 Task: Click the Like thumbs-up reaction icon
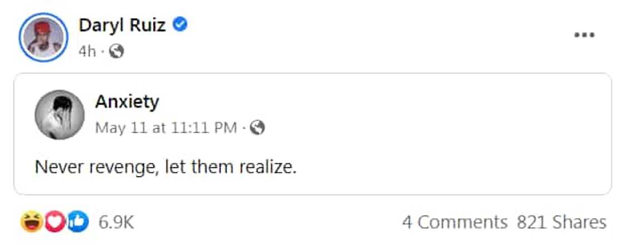point(78,222)
